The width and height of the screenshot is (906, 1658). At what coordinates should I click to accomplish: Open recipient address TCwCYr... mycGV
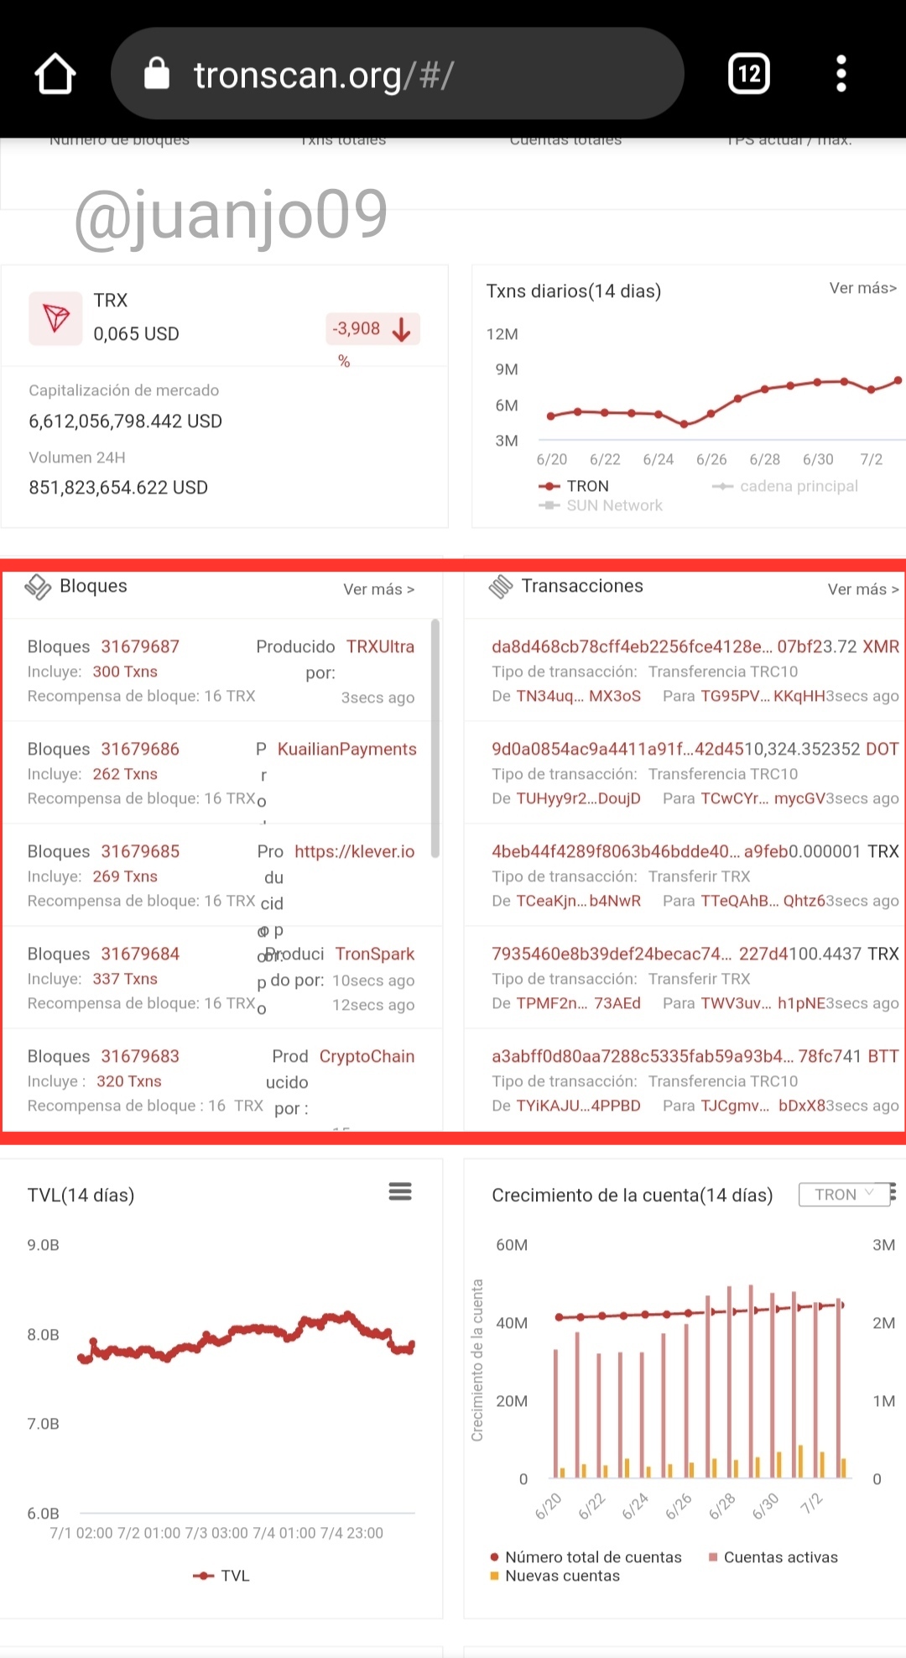763,798
